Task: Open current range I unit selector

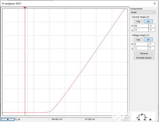Action: [152, 30]
